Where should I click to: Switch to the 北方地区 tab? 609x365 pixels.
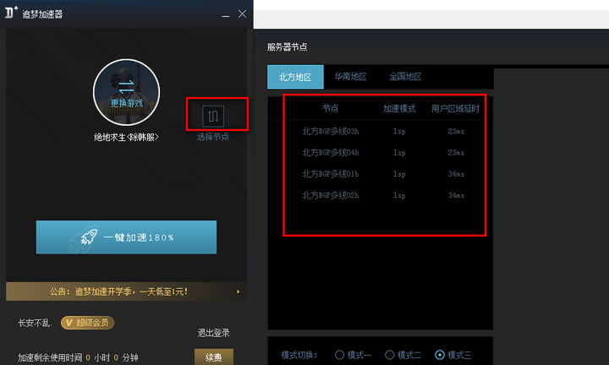pos(295,77)
